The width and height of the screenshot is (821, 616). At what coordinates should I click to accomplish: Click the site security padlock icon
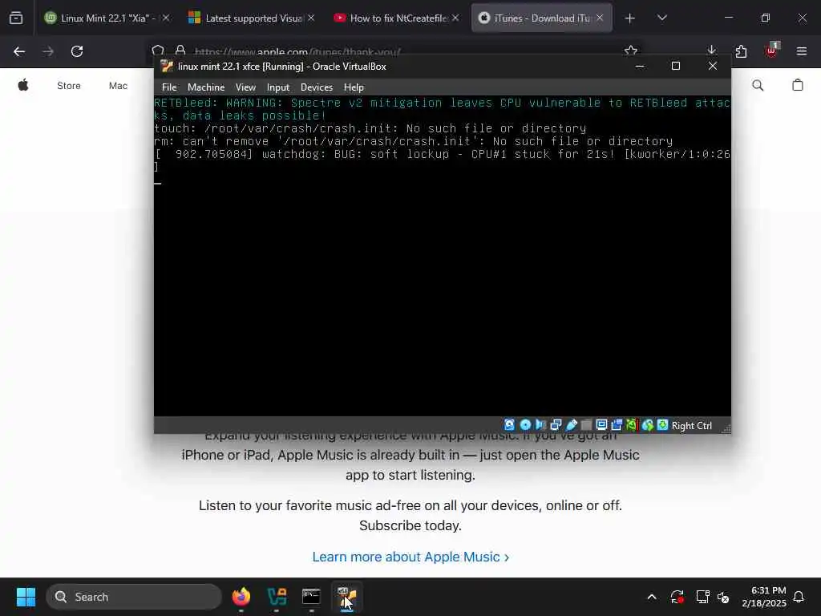tap(180, 51)
